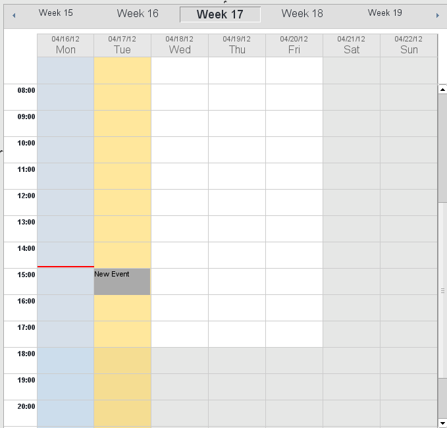The height and width of the screenshot is (428, 447).
Task: Choose the Fri 04/20/12 header
Action: [x=294, y=45]
